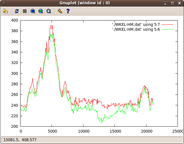
Task: Open help with question mark icon
Action: click(68, 11)
